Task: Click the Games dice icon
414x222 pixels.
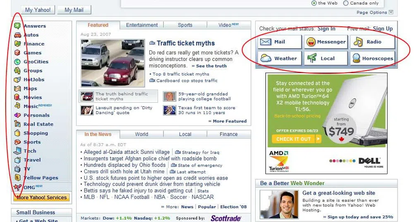Action: coord(17,53)
